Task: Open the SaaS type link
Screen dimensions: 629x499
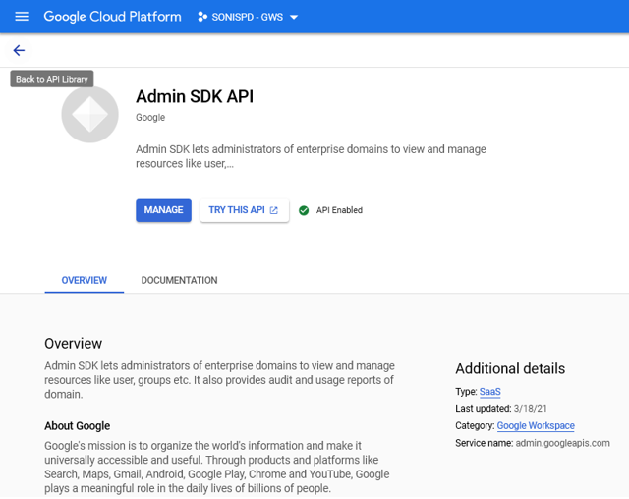Action: (489, 392)
